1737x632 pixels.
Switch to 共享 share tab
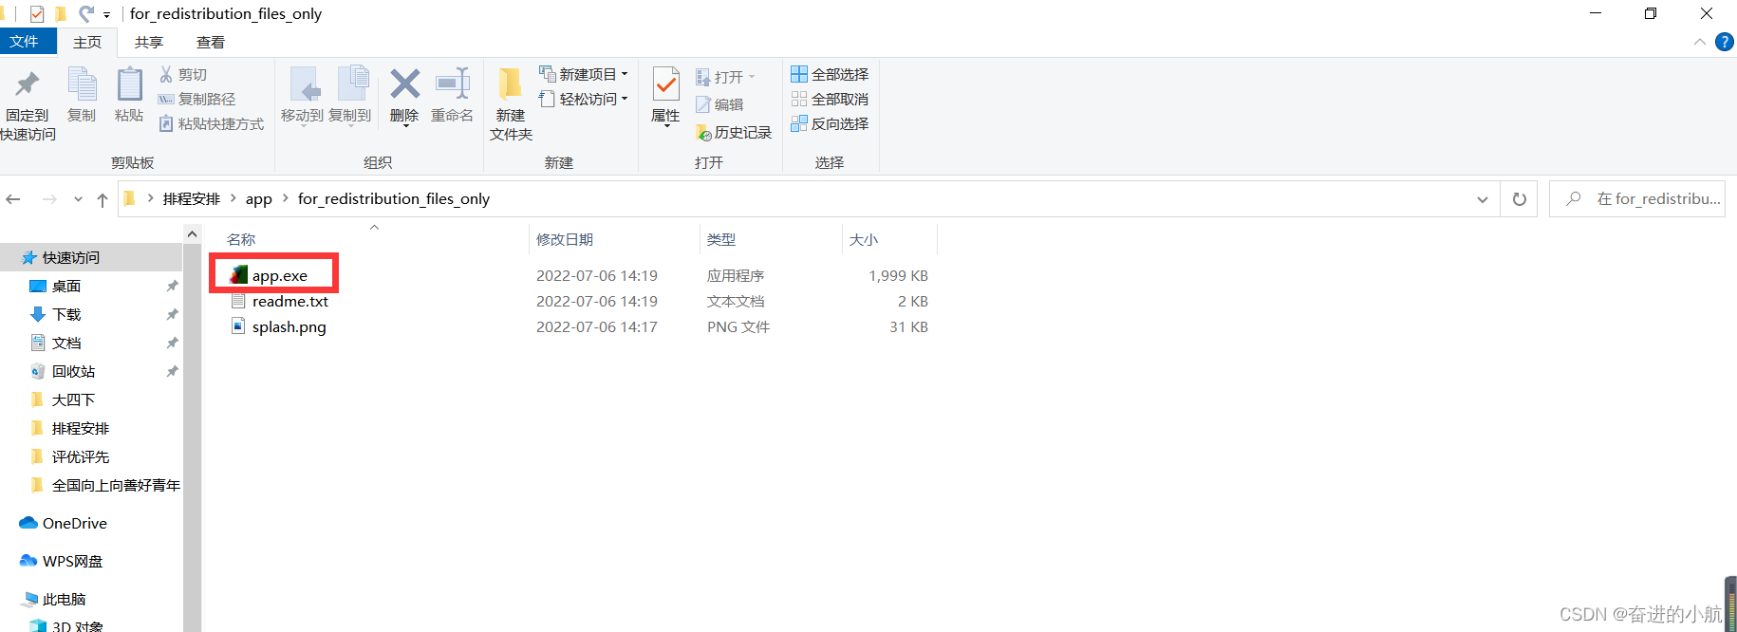149,43
